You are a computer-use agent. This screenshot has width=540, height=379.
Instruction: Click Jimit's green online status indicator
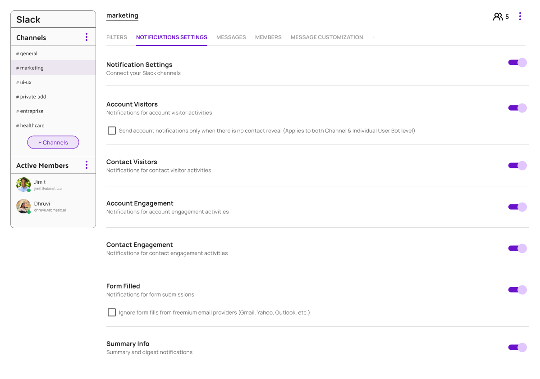29,190
